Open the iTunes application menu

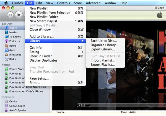point(17,3)
